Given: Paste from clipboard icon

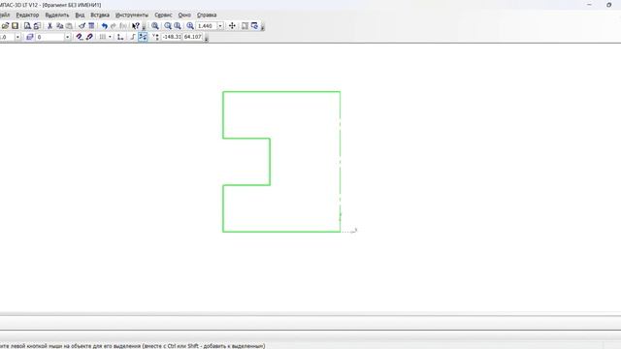Looking at the screenshot, I should coord(69,26).
